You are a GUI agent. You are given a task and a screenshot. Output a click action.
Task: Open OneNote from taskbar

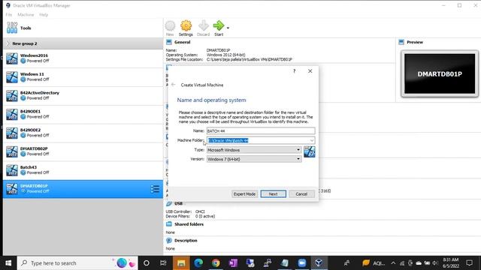[233, 263]
